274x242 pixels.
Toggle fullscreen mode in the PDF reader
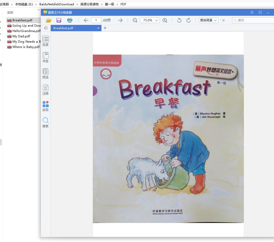click(x=260, y=12)
